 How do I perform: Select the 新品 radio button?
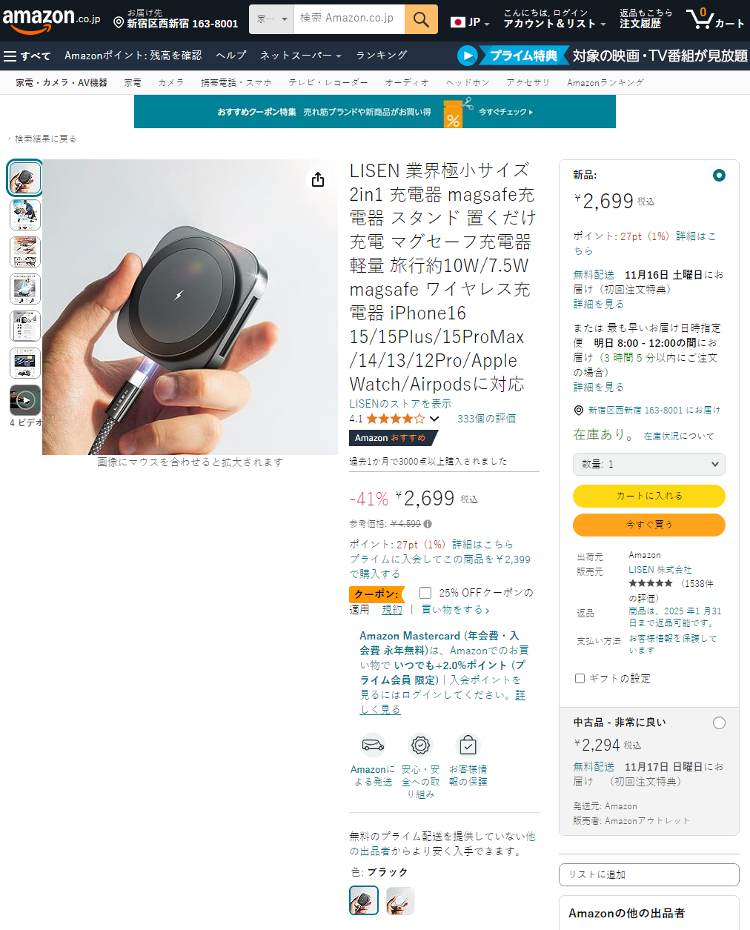tap(719, 176)
